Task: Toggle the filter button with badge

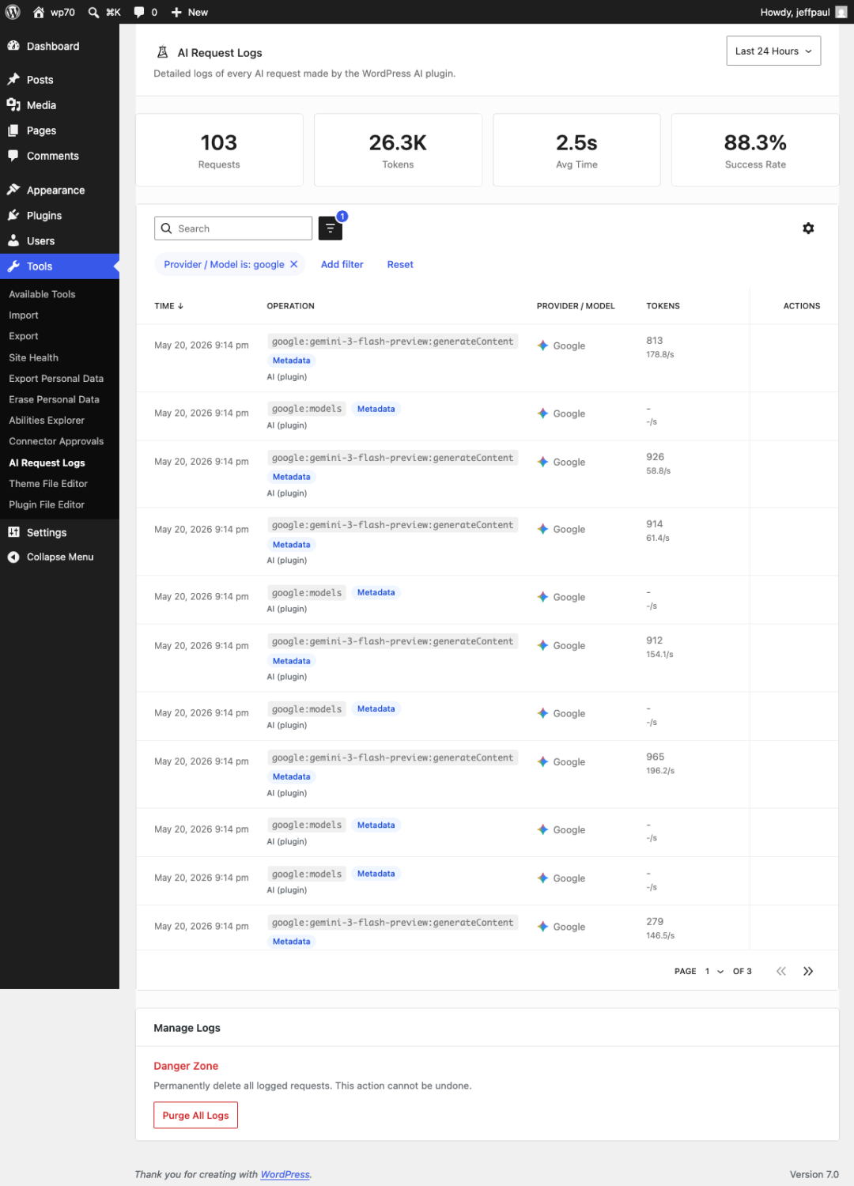Action: (331, 229)
